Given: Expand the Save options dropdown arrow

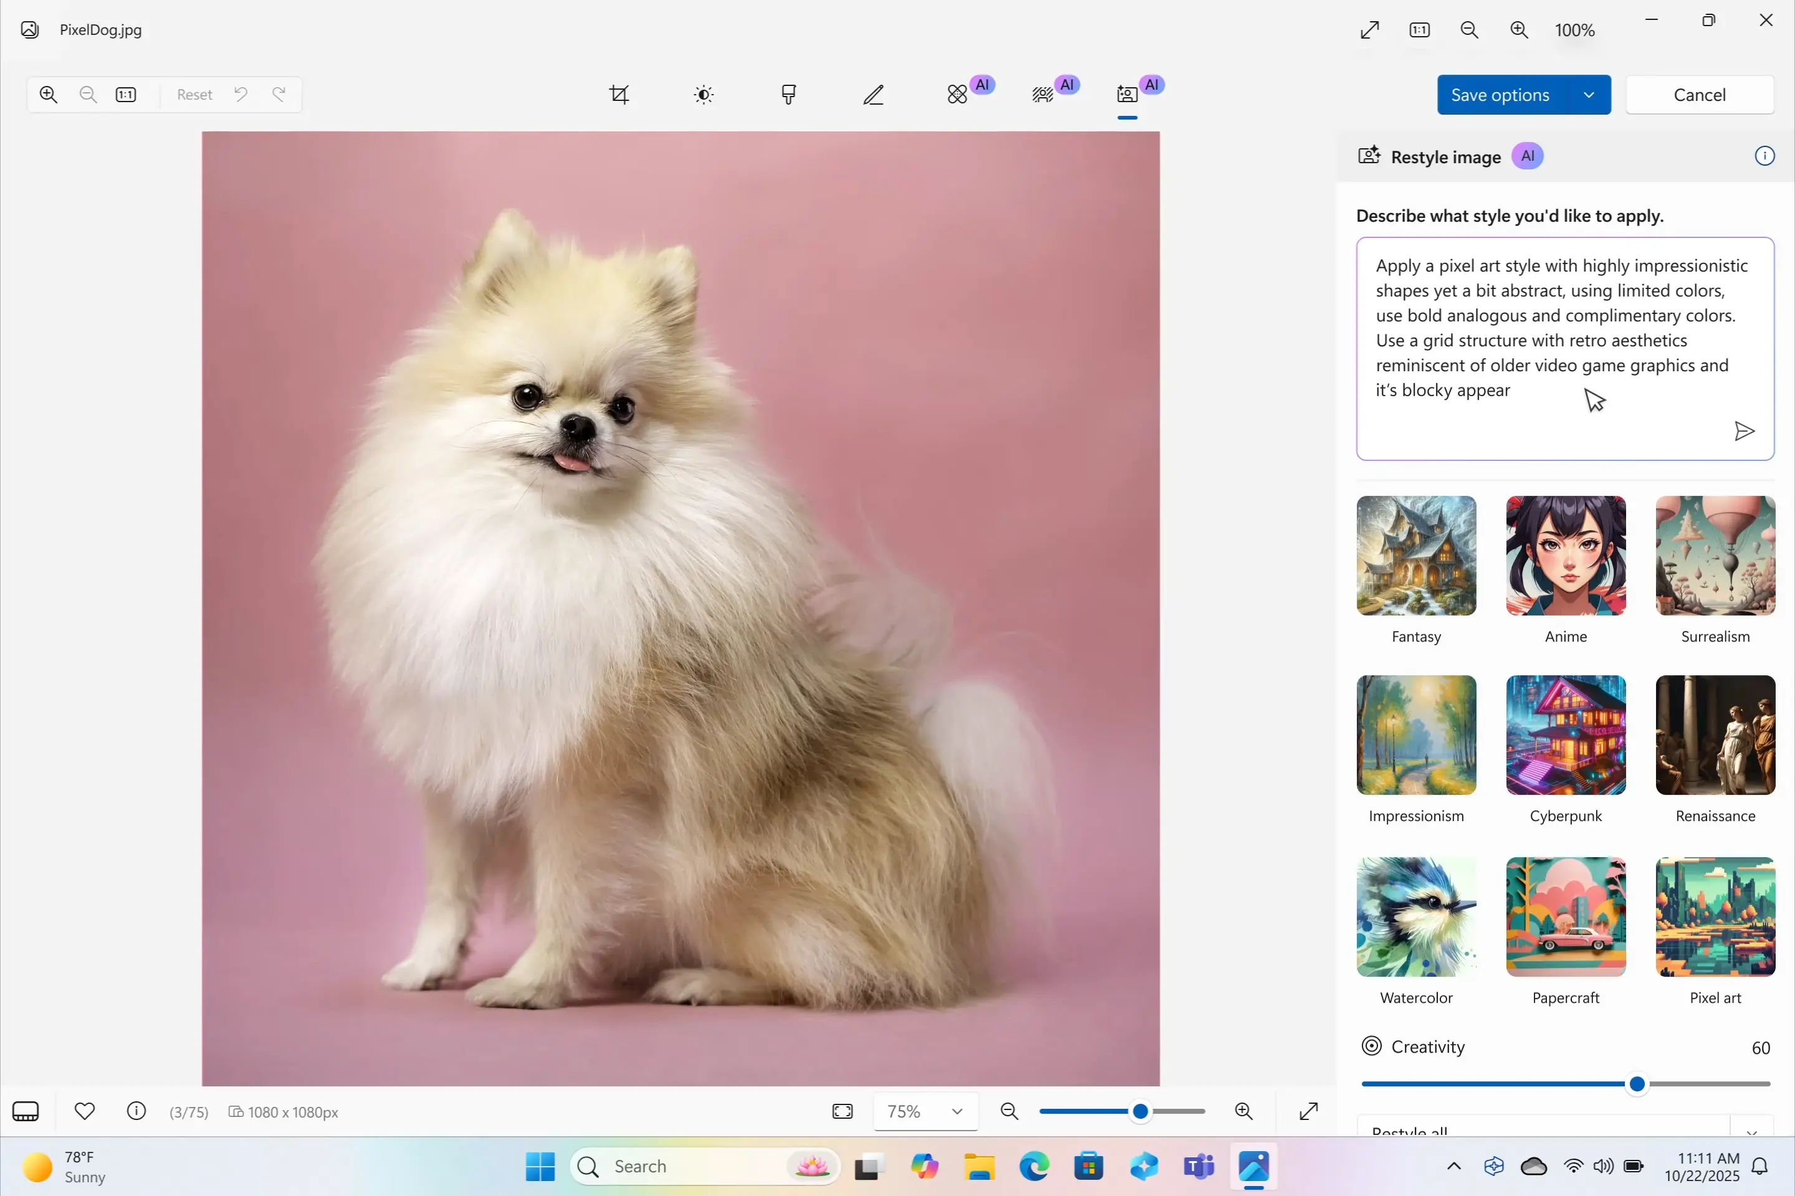Looking at the screenshot, I should [x=1589, y=95].
